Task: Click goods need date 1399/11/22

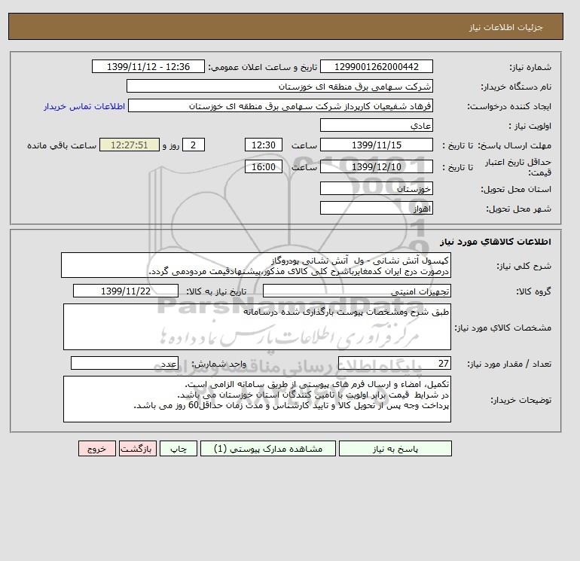Action: click(x=126, y=291)
